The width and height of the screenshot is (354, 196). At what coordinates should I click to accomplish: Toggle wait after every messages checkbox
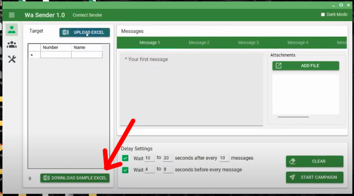click(x=126, y=158)
